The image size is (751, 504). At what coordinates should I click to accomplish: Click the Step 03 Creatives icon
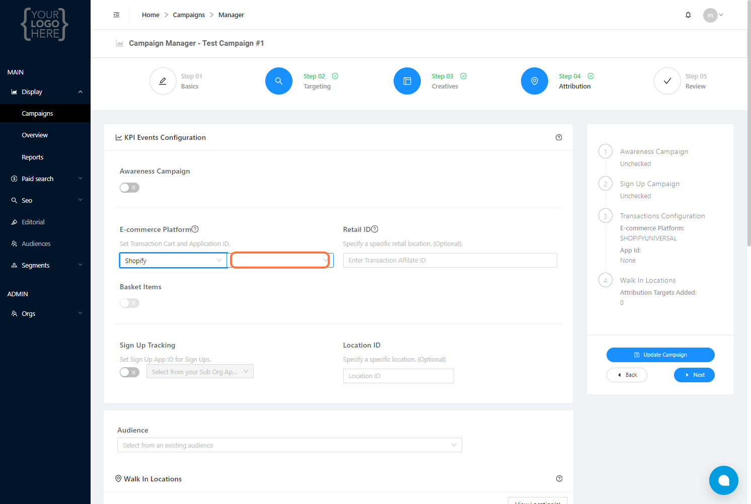(407, 81)
